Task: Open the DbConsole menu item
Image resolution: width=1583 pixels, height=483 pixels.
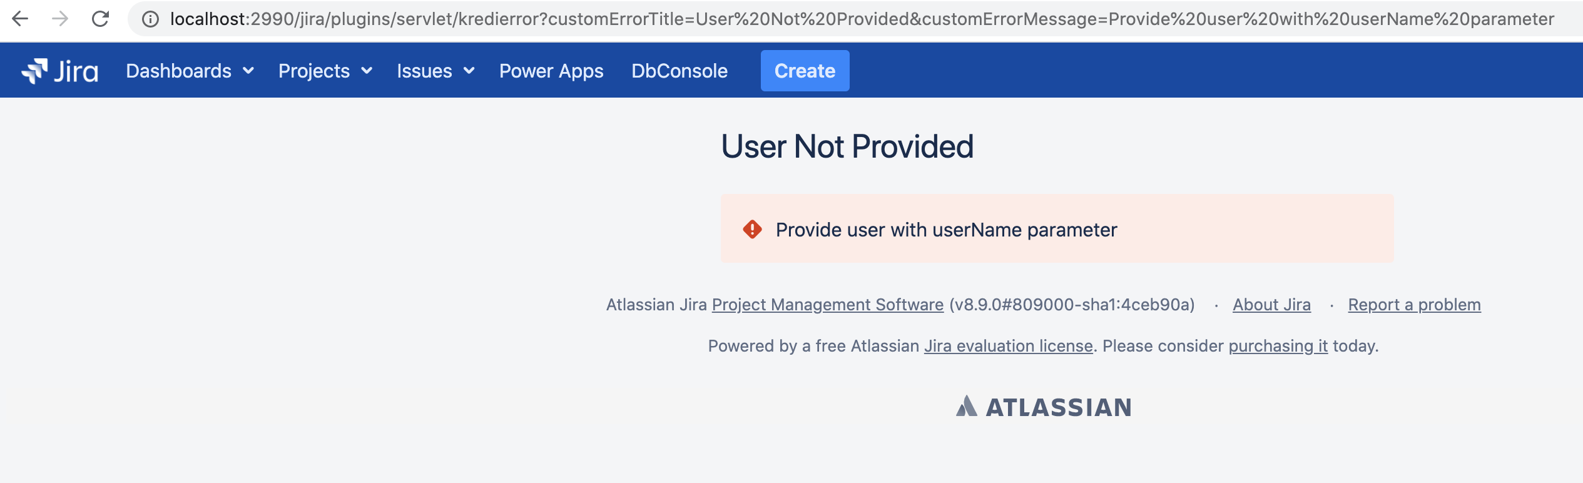Action: (x=680, y=71)
